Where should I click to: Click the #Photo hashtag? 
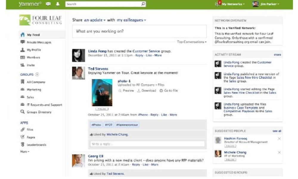click(96, 125)
